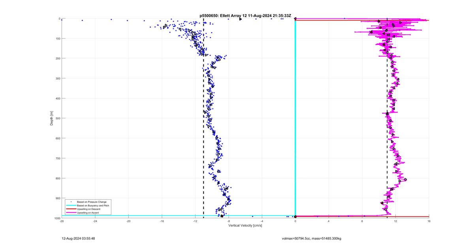The height and width of the screenshot is (245, 474).
Task: Click the cyan line sample in legend
Action: pos(71,206)
